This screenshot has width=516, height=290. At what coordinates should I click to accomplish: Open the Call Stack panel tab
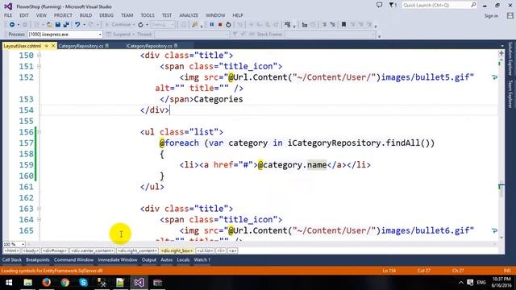tap(12, 259)
